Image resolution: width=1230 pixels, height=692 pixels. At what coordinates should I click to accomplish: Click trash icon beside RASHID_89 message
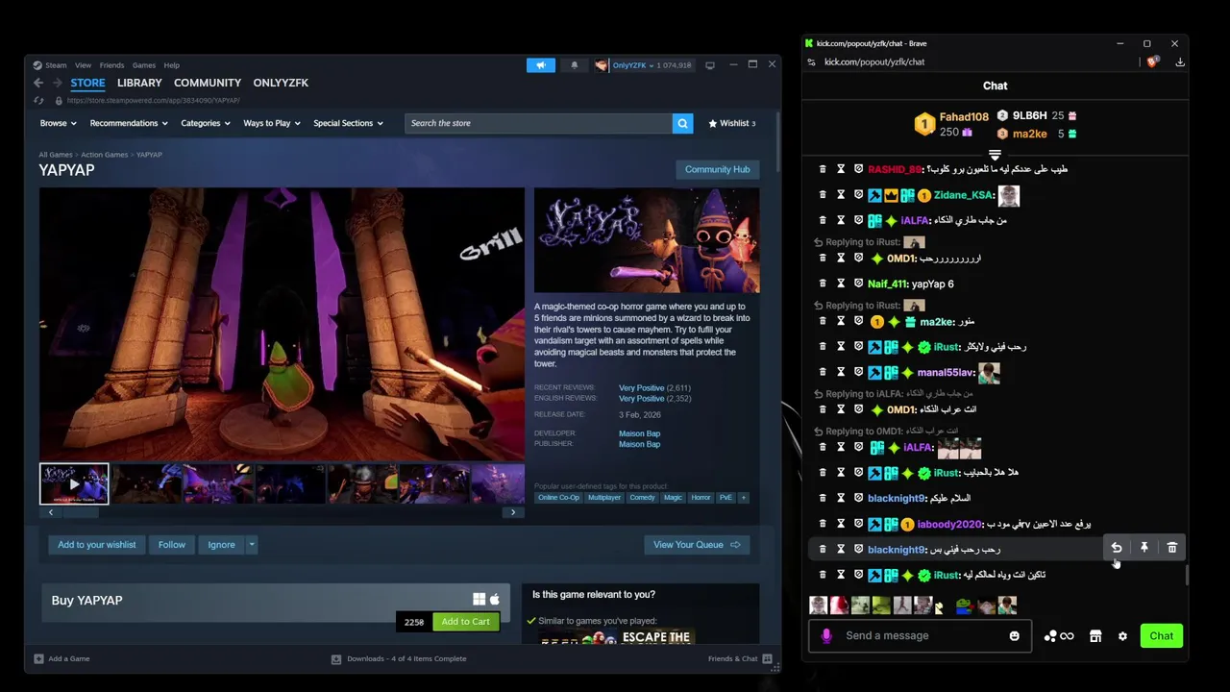[823, 169]
